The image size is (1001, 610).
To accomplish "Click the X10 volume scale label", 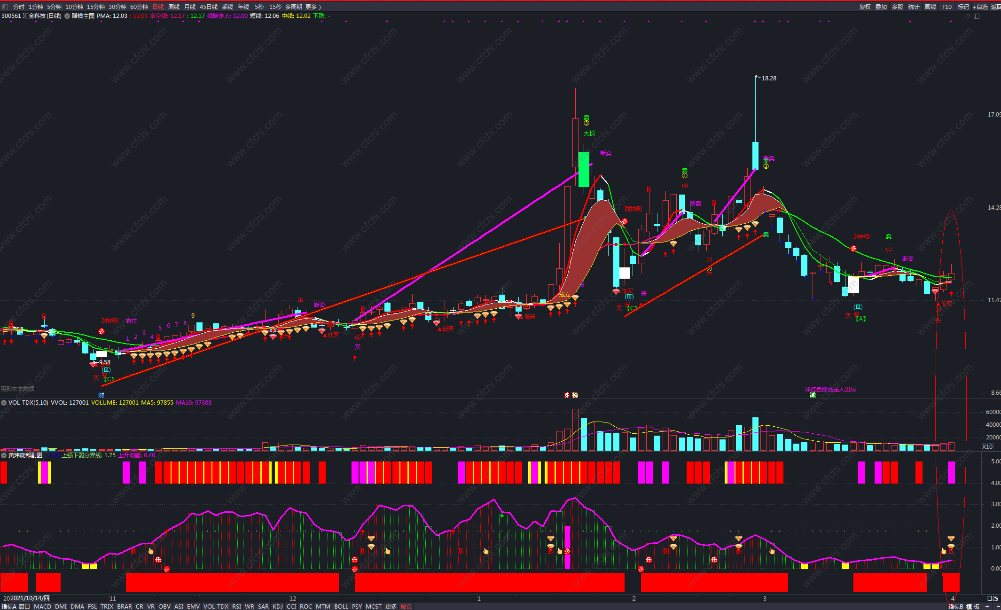I will (x=987, y=447).
